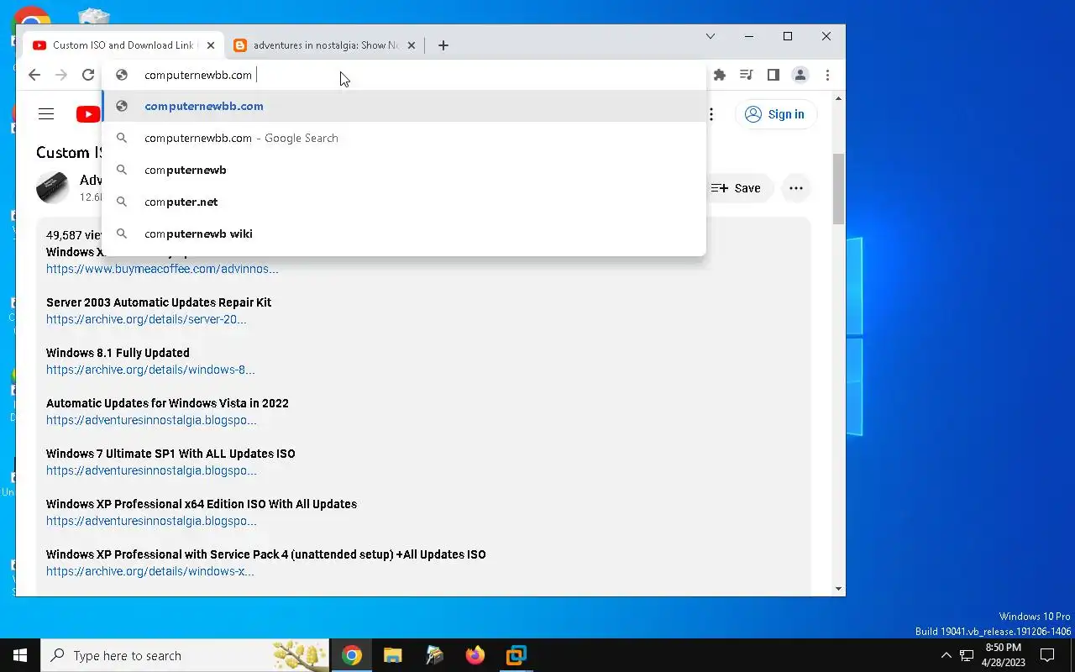The height and width of the screenshot is (672, 1075).
Task: Open the notification center icon
Action: pyautogui.click(x=1047, y=655)
